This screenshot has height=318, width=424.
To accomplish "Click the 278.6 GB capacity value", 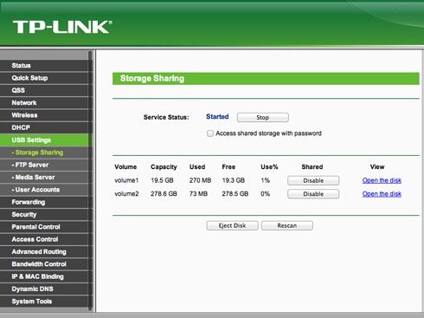I will (164, 194).
